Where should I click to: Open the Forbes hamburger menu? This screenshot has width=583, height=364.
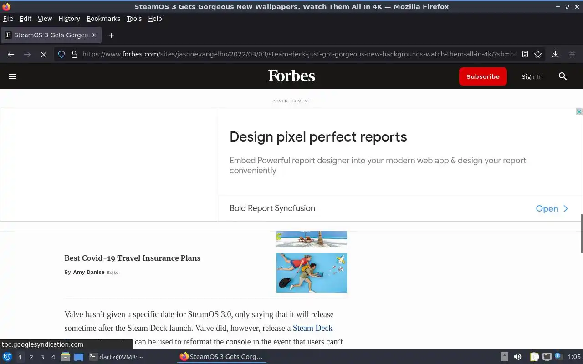coord(13,76)
